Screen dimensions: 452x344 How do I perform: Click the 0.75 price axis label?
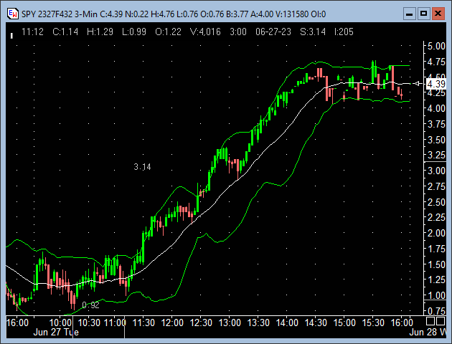pyautogui.click(x=436, y=311)
